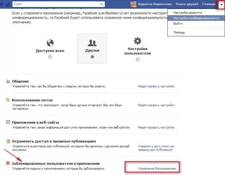Click the profile avatar of Кирилла Кириллова
This screenshot has height=175, width=225.
click(133, 4)
